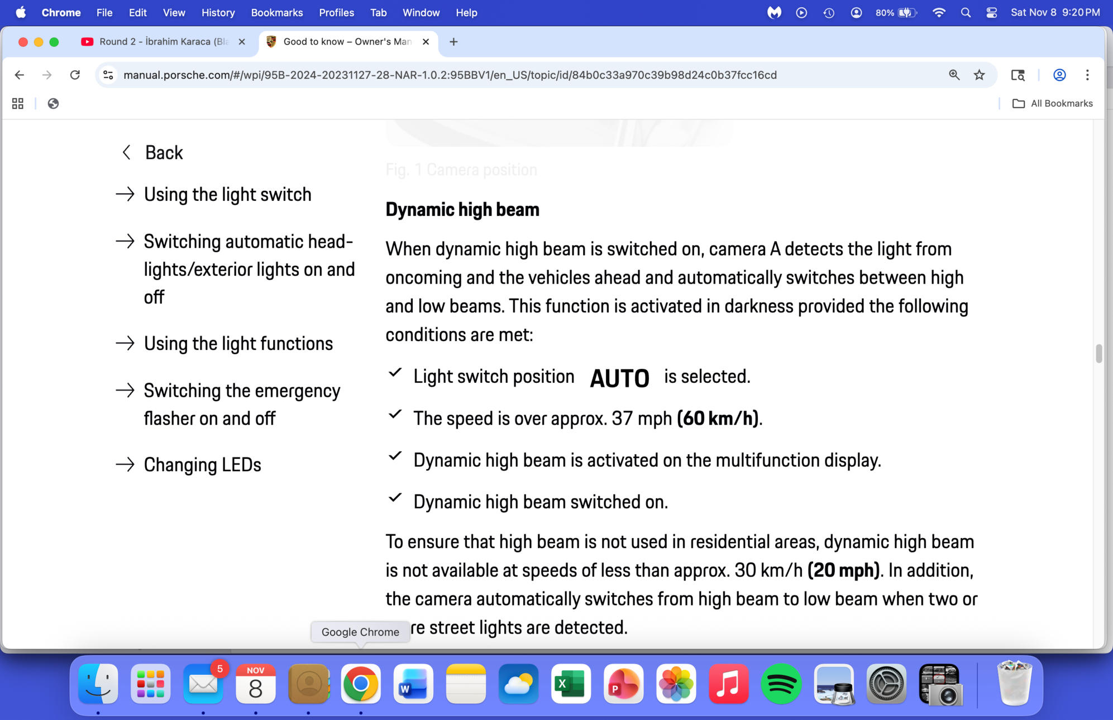Bookmark this page with the star icon
Image resolution: width=1113 pixels, height=720 pixels.
tap(980, 75)
